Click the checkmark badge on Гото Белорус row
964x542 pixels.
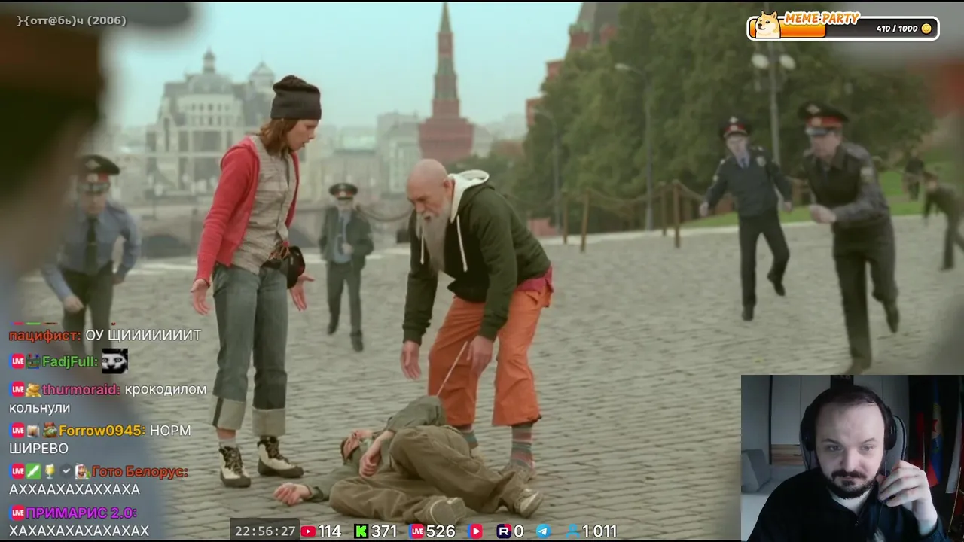click(66, 471)
